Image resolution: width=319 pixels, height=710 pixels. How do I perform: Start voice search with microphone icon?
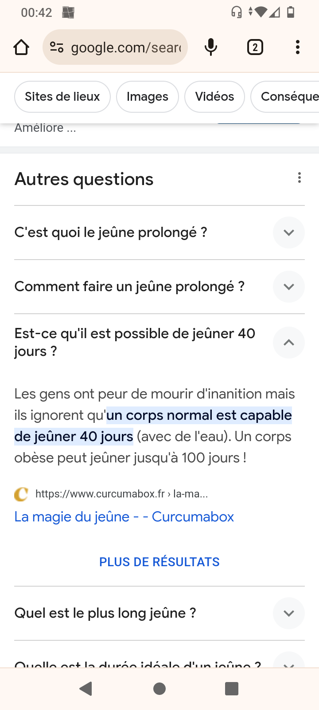point(211,47)
